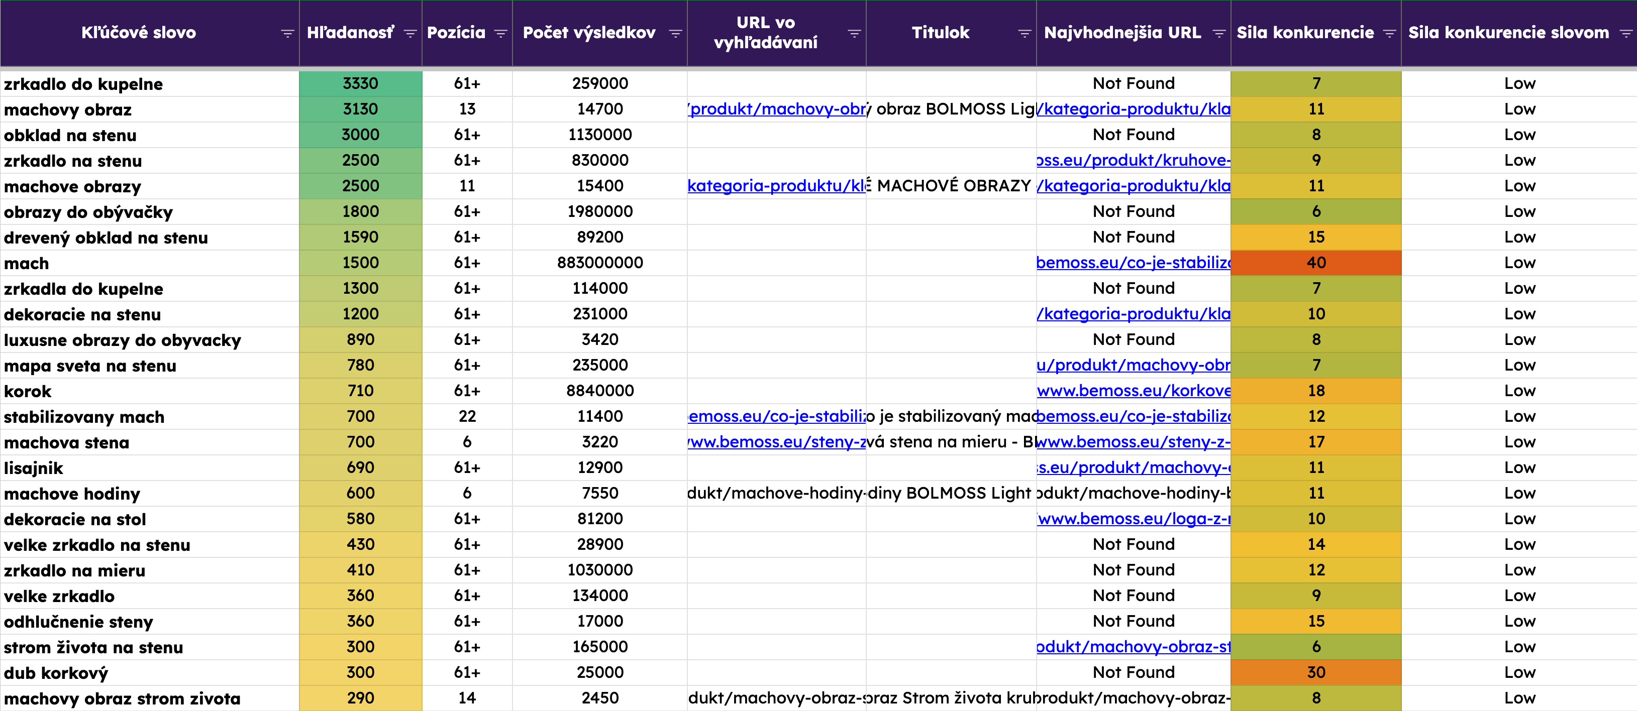Open best URL link in lisajnik row

point(1134,468)
